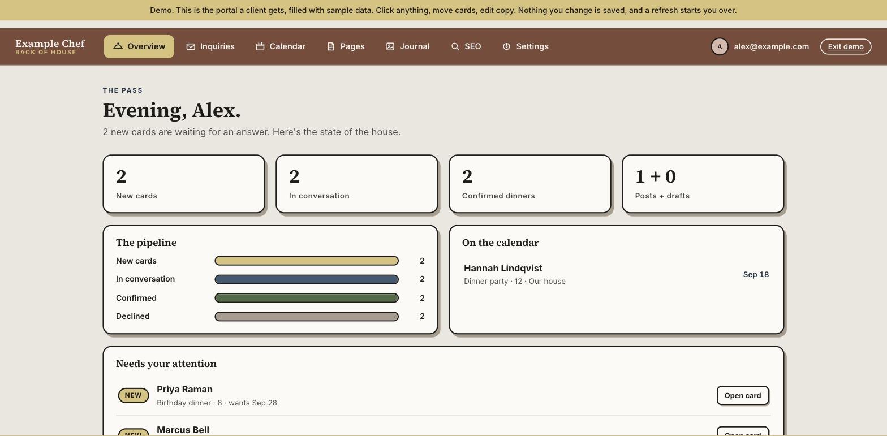
Task: Click Priya Raman's name
Action: click(184, 390)
